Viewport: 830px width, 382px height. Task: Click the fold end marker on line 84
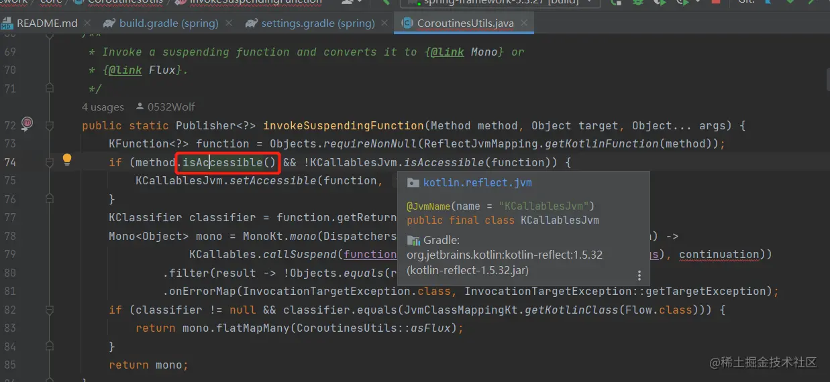[49, 346]
